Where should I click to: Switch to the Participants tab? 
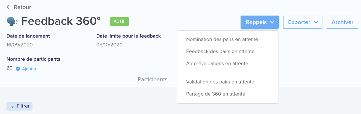click(153, 79)
